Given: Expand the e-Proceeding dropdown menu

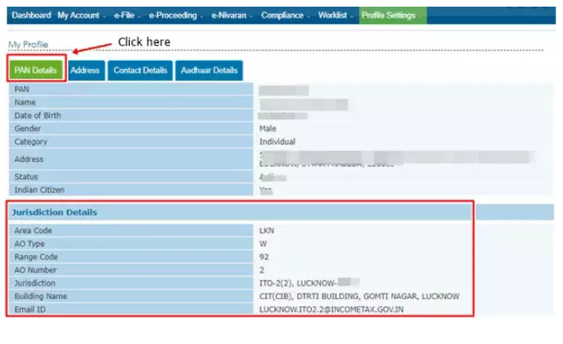Looking at the screenshot, I should point(176,15).
